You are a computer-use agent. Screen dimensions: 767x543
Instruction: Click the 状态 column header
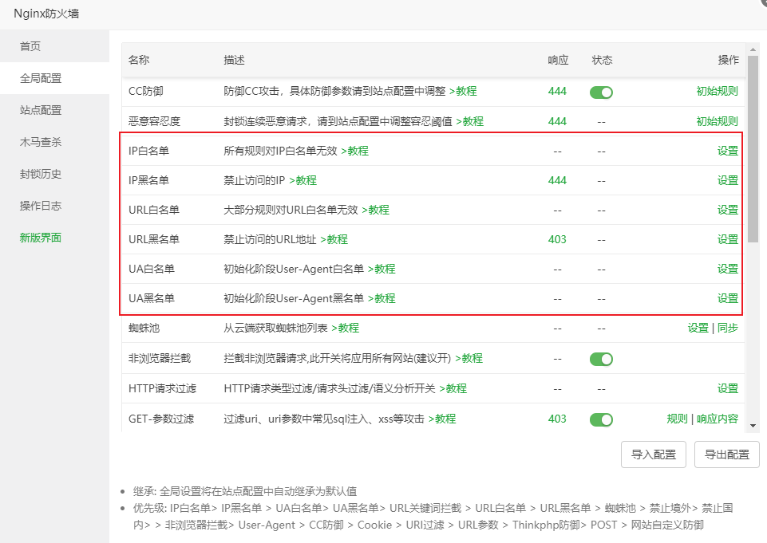point(602,60)
